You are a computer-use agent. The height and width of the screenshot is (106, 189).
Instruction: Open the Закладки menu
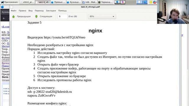pos(51,11)
